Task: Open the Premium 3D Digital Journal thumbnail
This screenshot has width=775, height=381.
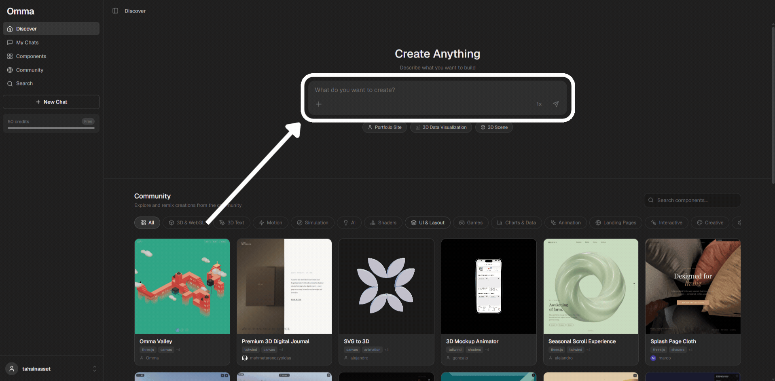Action: (x=284, y=286)
